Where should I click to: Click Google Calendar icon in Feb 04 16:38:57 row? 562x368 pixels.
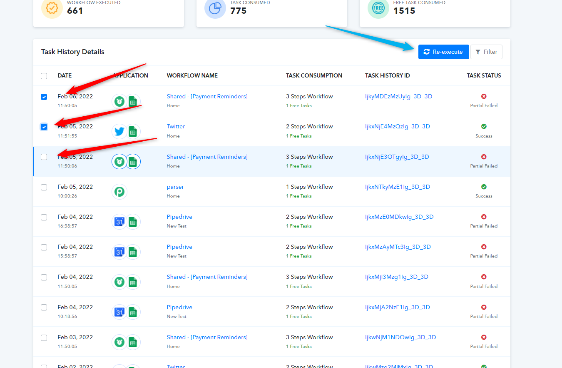119,222
